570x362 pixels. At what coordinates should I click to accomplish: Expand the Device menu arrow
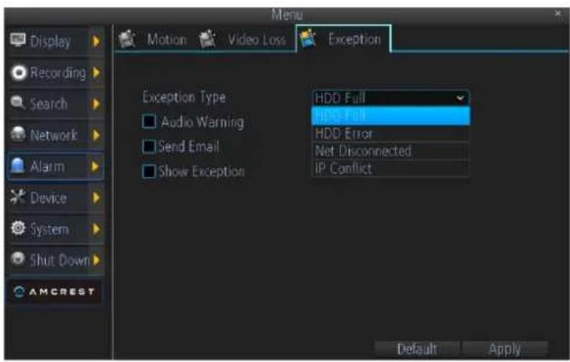click(96, 198)
